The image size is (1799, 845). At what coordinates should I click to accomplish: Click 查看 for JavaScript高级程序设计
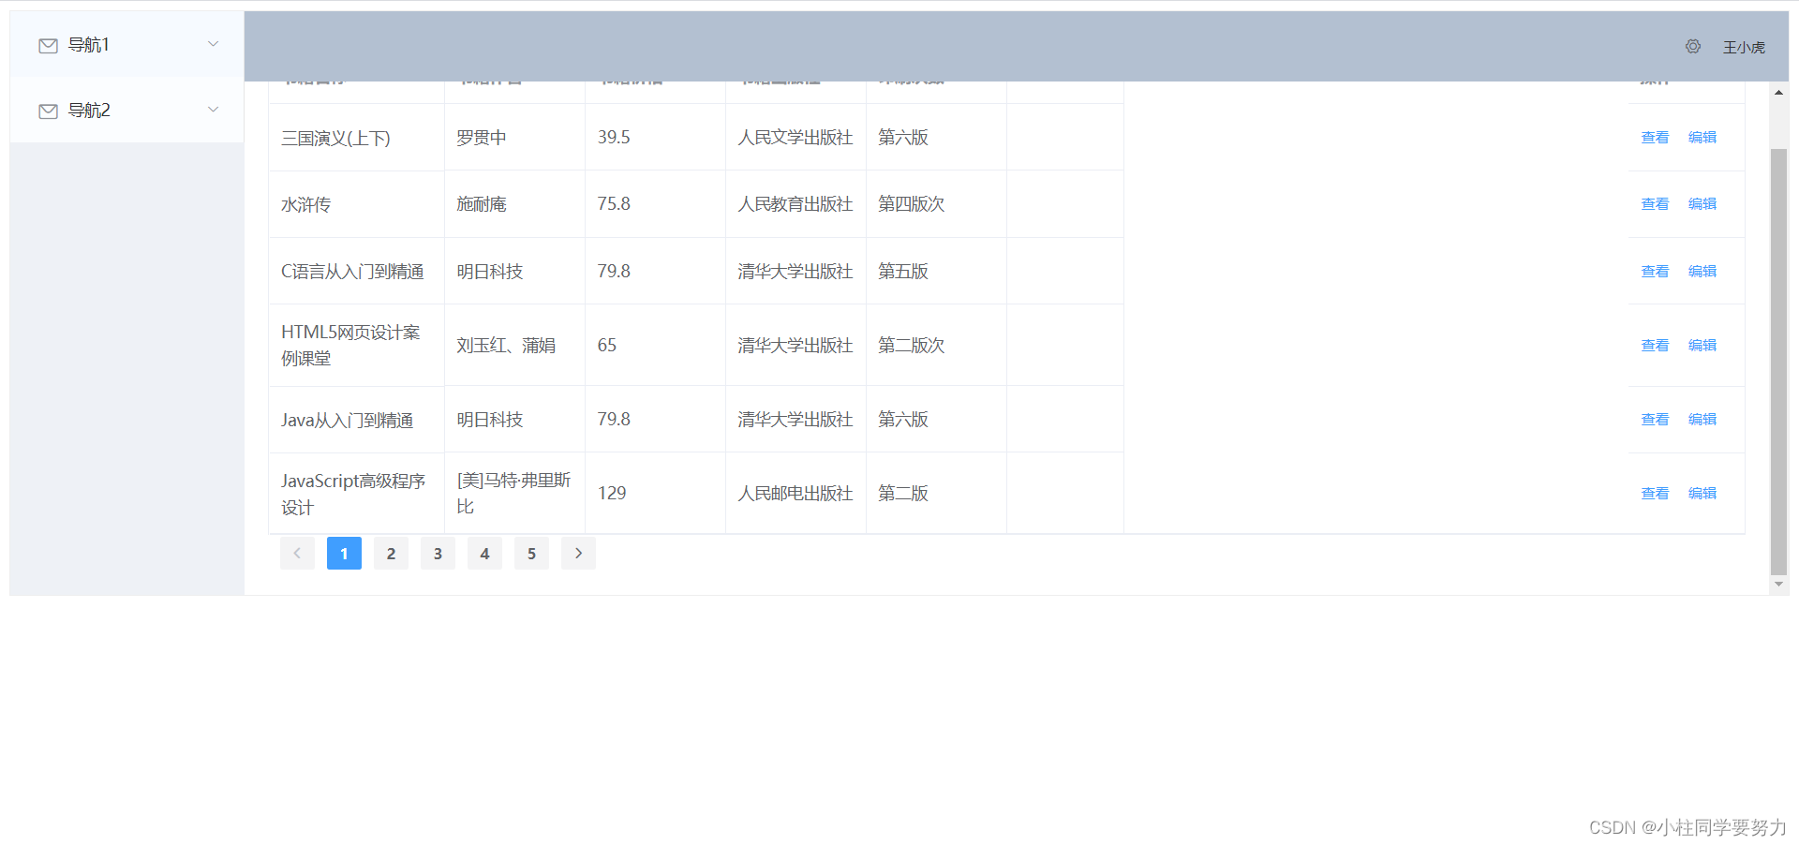pyautogui.click(x=1655, y=493)
